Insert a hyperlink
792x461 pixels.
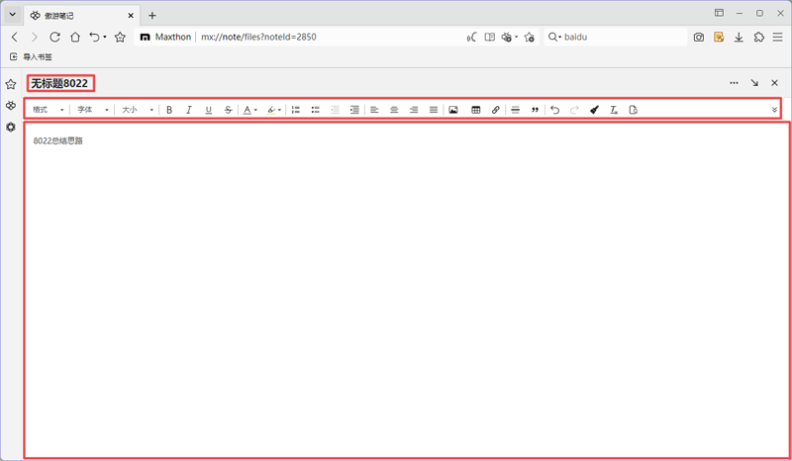pos(496,110)
